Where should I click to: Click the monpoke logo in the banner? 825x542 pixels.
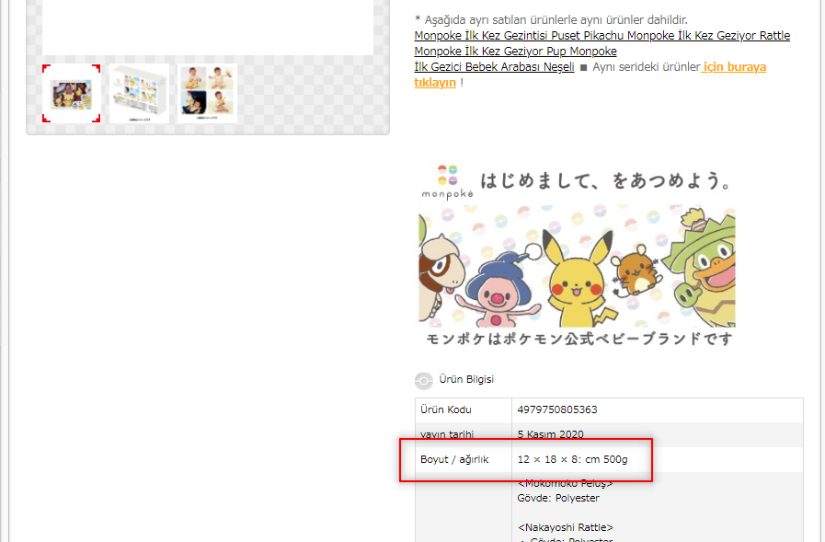pyautogui.click(x=447, y=182)
